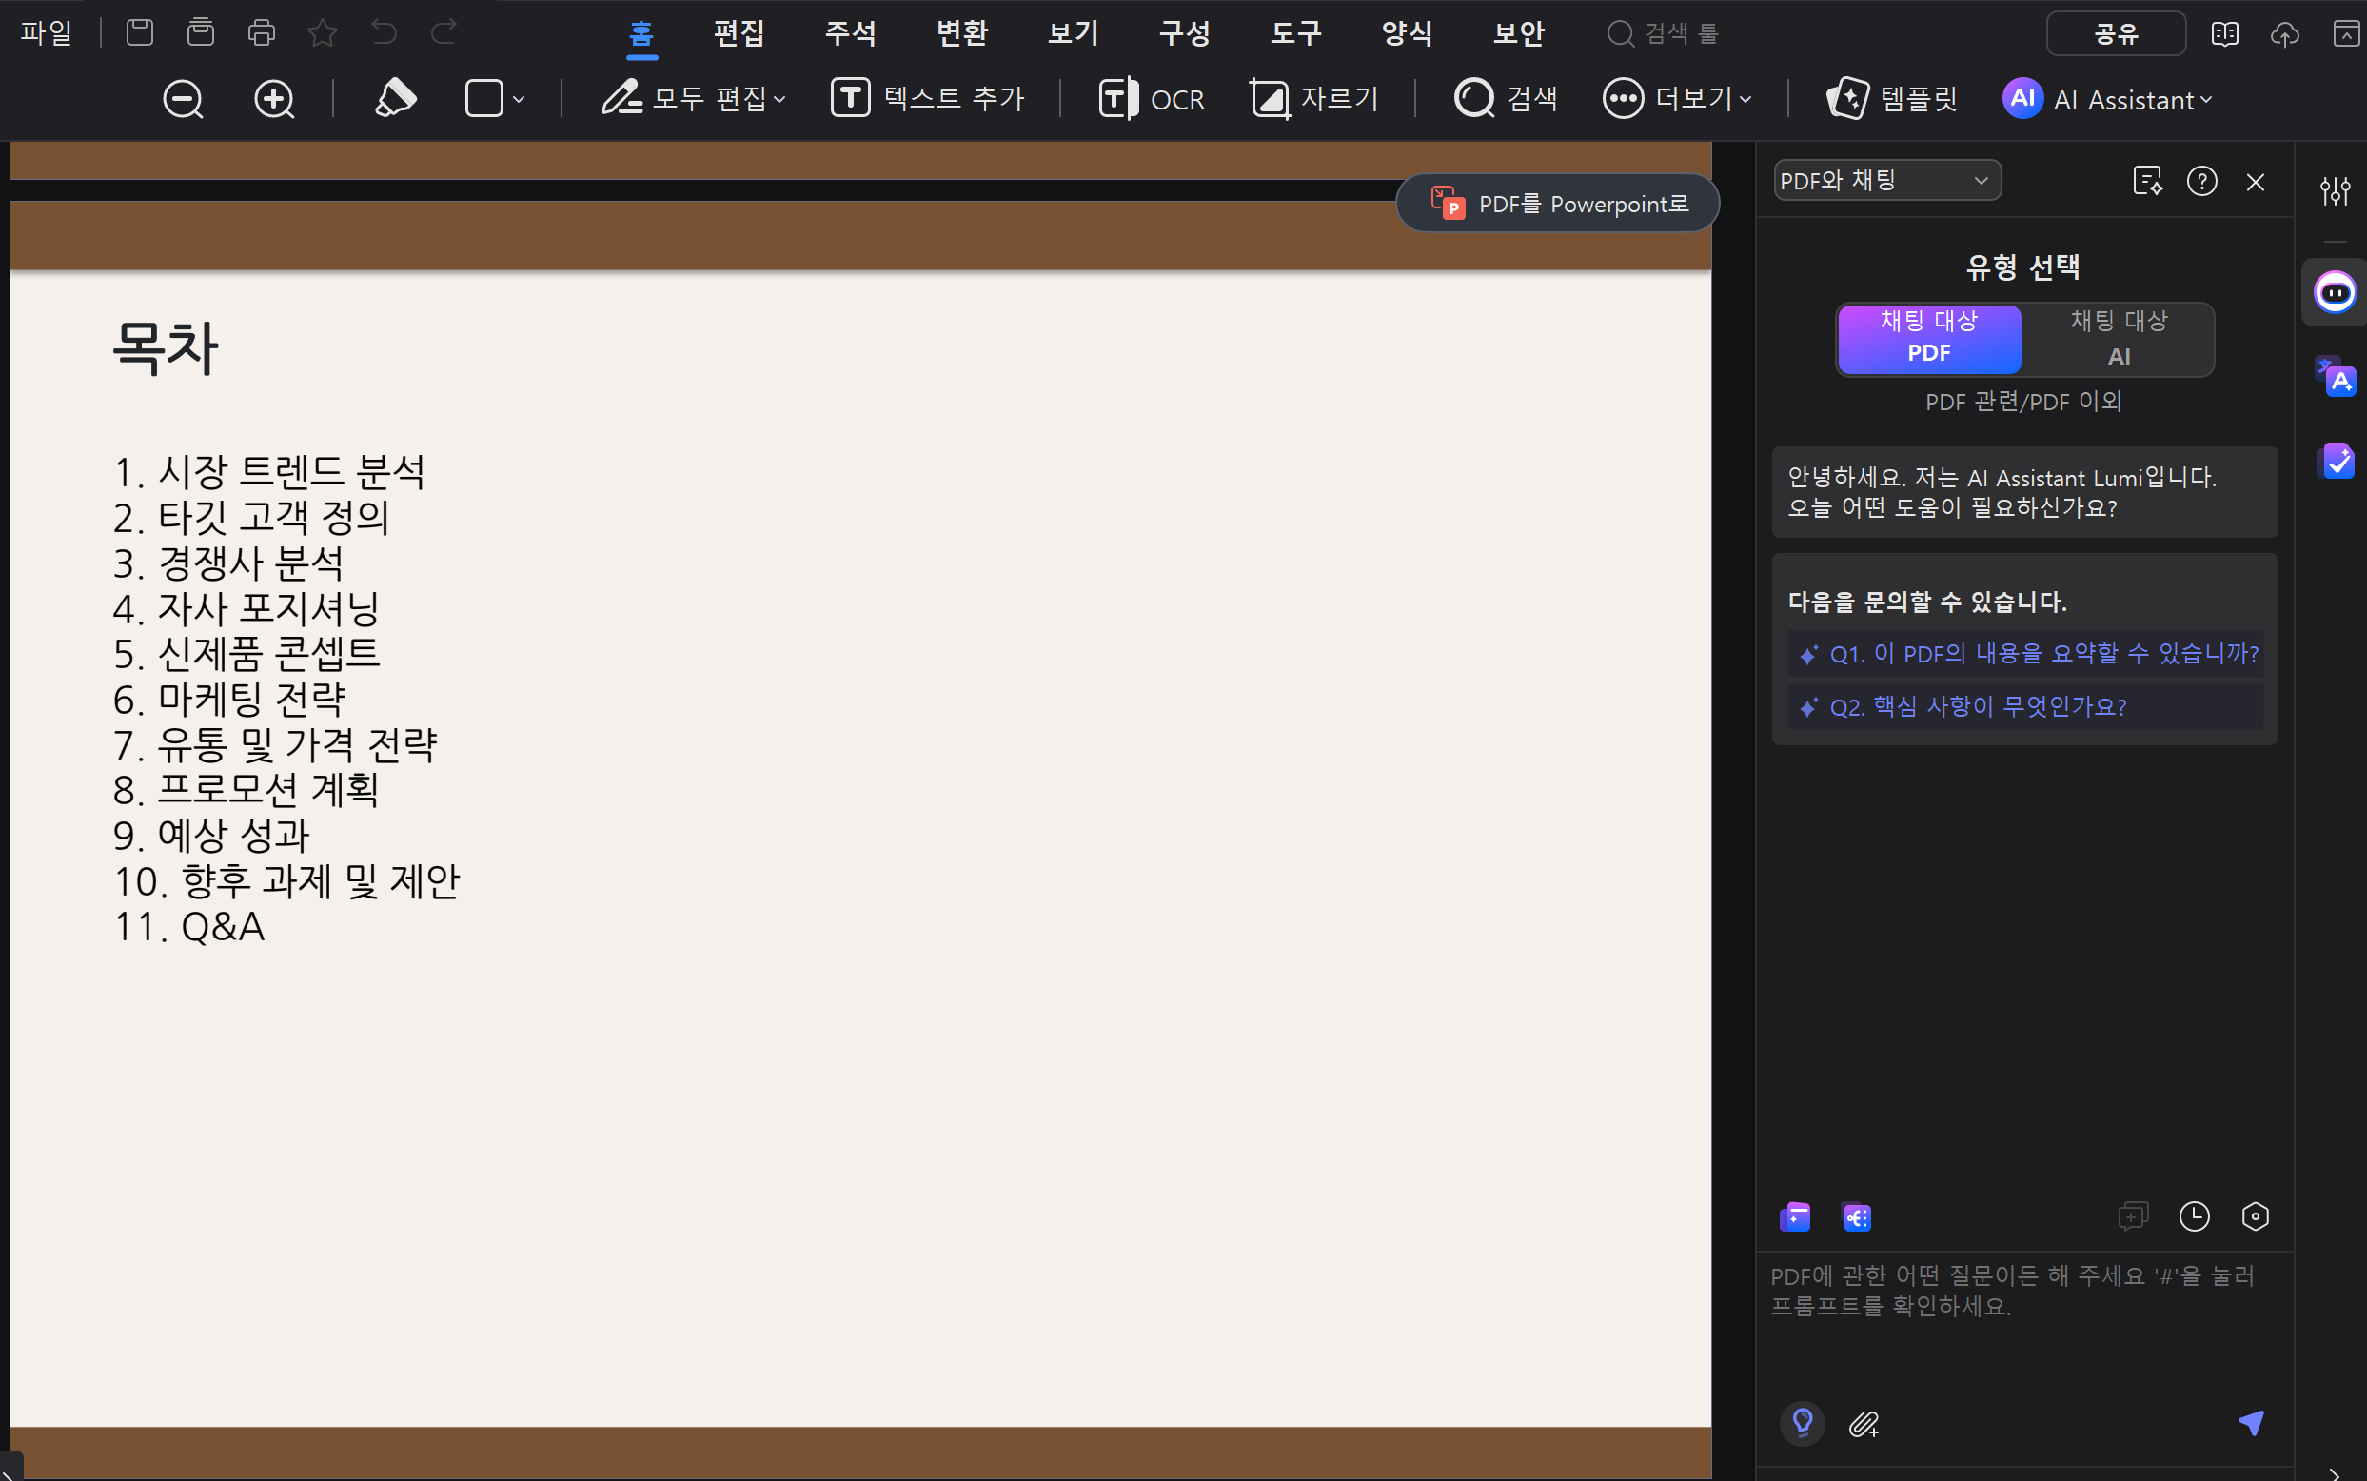This screenshot has width=2367, height=1481.
Task: Ask Q1 PDF 요약 suggestion
Action: (2025, 653)
